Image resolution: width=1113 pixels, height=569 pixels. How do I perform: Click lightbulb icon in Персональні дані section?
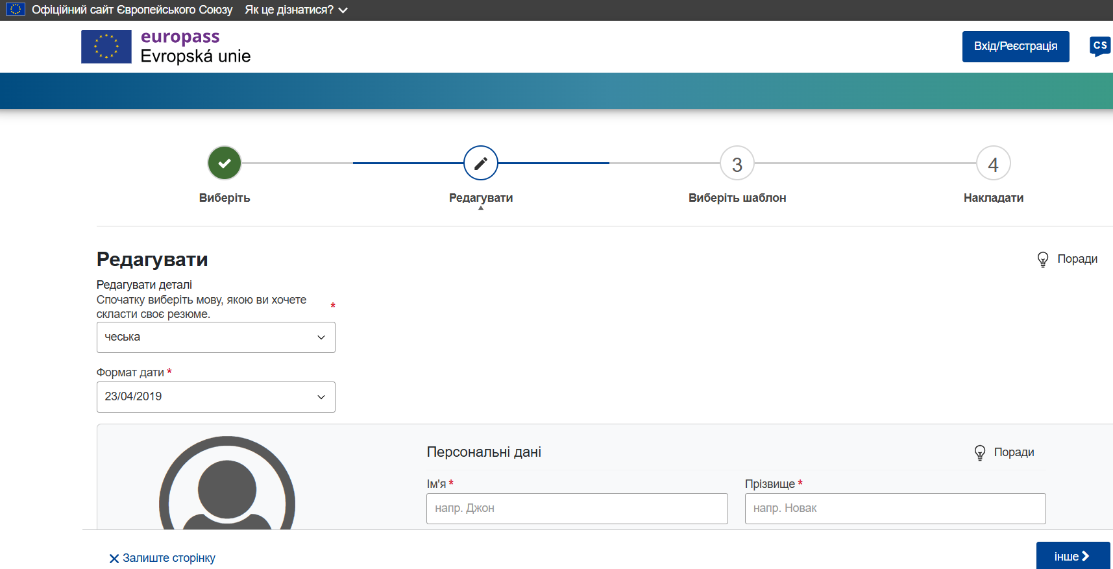(980, 453)
